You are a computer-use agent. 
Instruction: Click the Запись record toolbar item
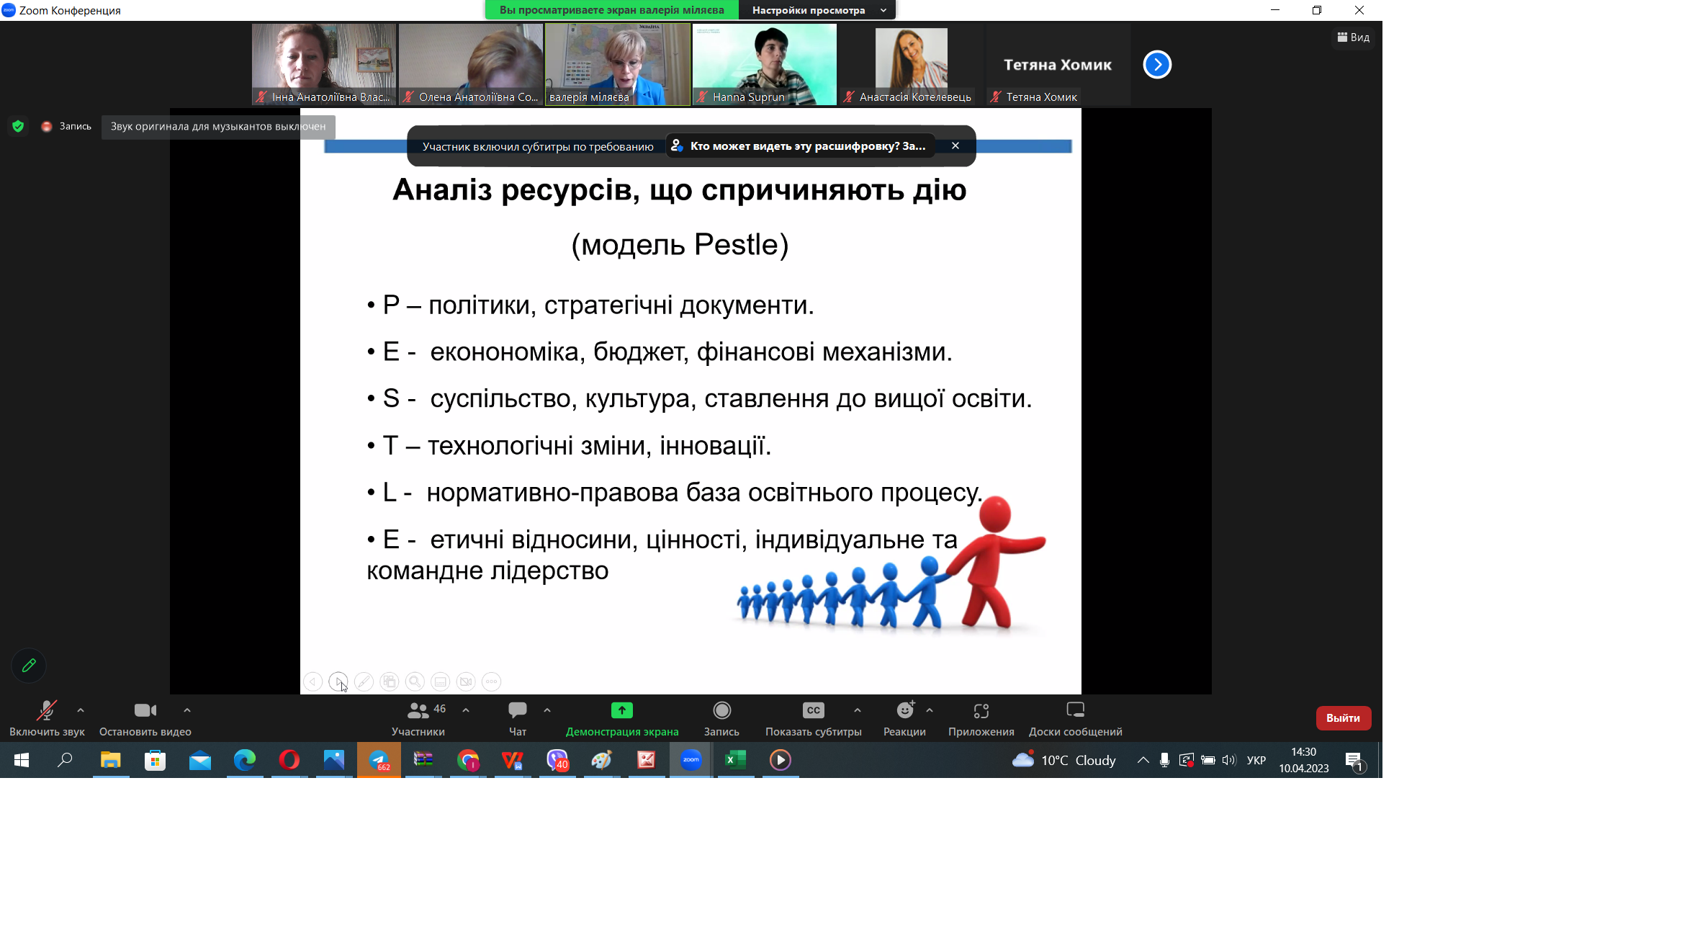[721, 719]
